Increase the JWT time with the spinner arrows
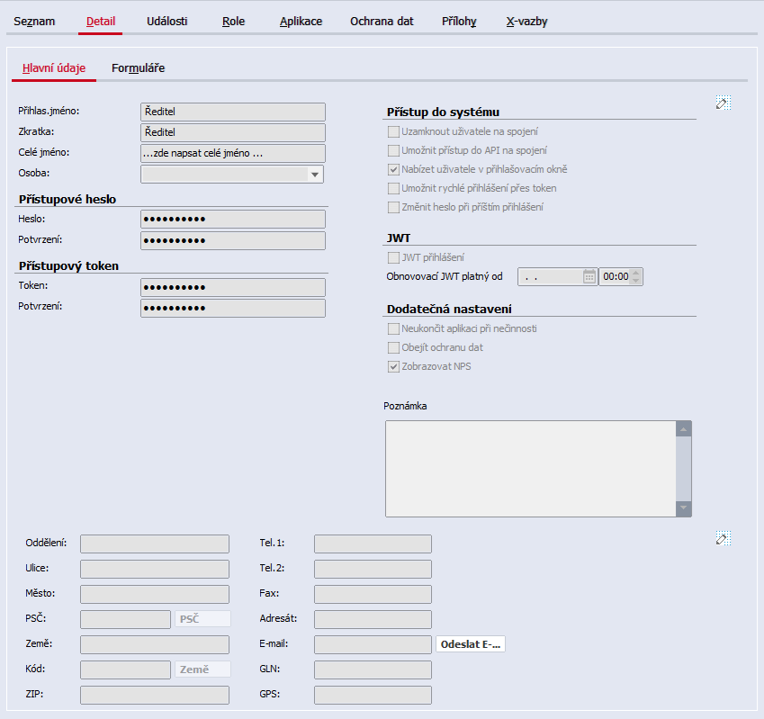Screen dimensions: 764x719 636,273
